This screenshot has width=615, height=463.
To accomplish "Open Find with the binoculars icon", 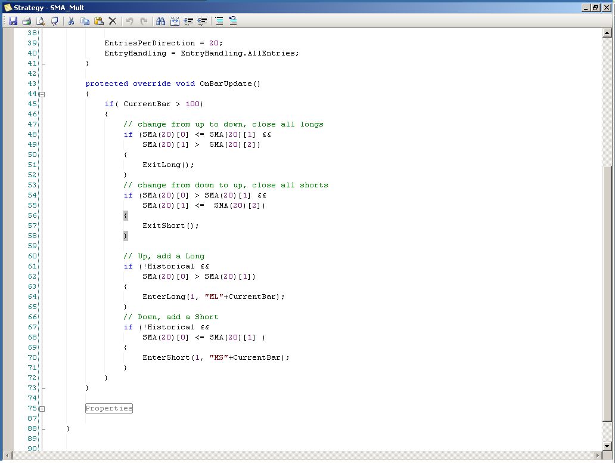I will click(160, 21).
